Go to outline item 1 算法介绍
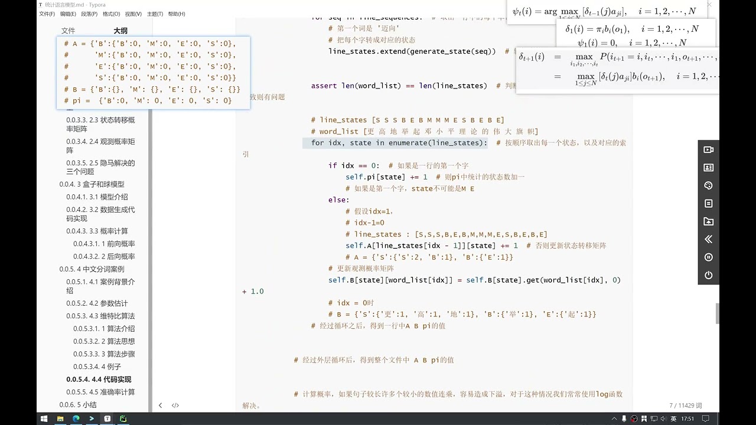Image resolution: width=756 pixels, height=425 pixels. [x=104, y=329]
